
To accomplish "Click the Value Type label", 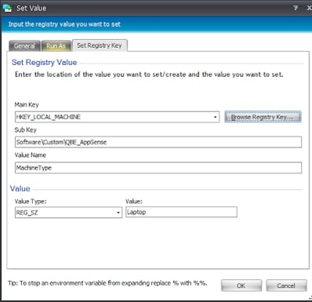I will (31, 202).
